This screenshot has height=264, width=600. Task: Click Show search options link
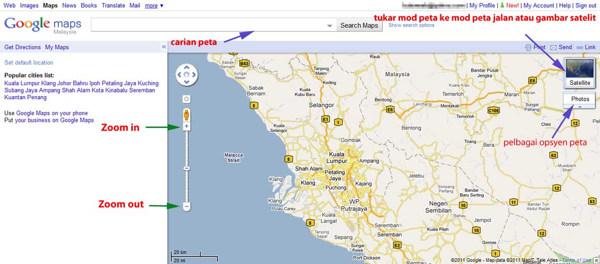pyautogui.click(x=411, y=25)
